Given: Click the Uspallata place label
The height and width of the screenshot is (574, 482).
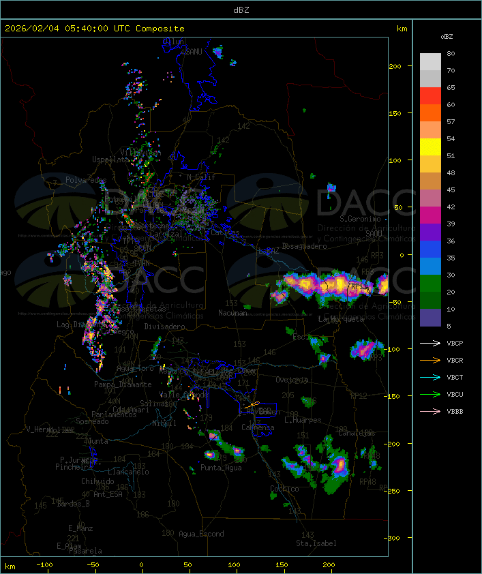Looking at the screenshot, I should click(110, 160).
